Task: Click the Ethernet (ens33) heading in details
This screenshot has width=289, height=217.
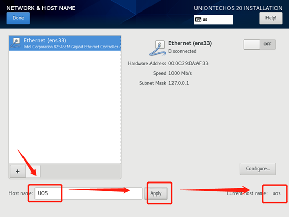Action: [190, 43]
